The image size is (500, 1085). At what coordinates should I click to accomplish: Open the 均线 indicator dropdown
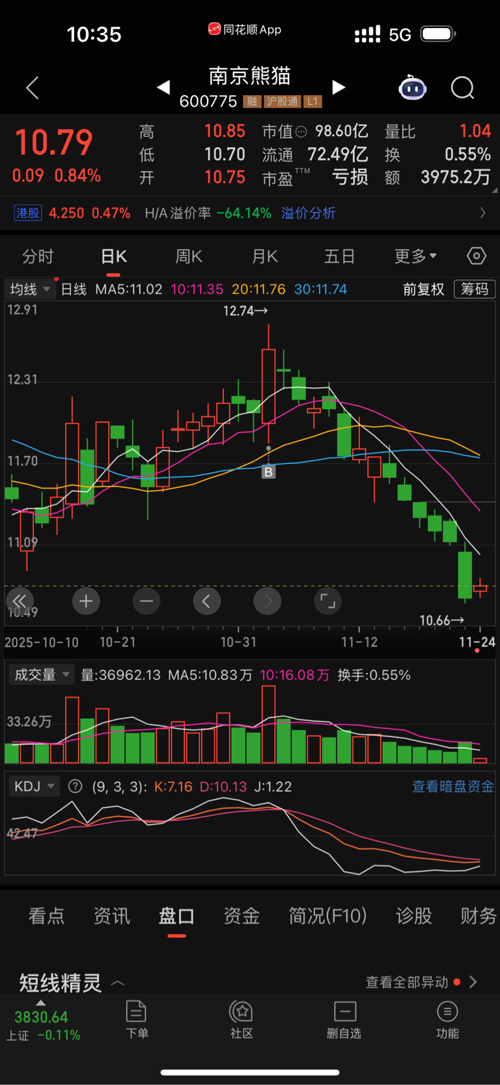[x=29, y=289]
